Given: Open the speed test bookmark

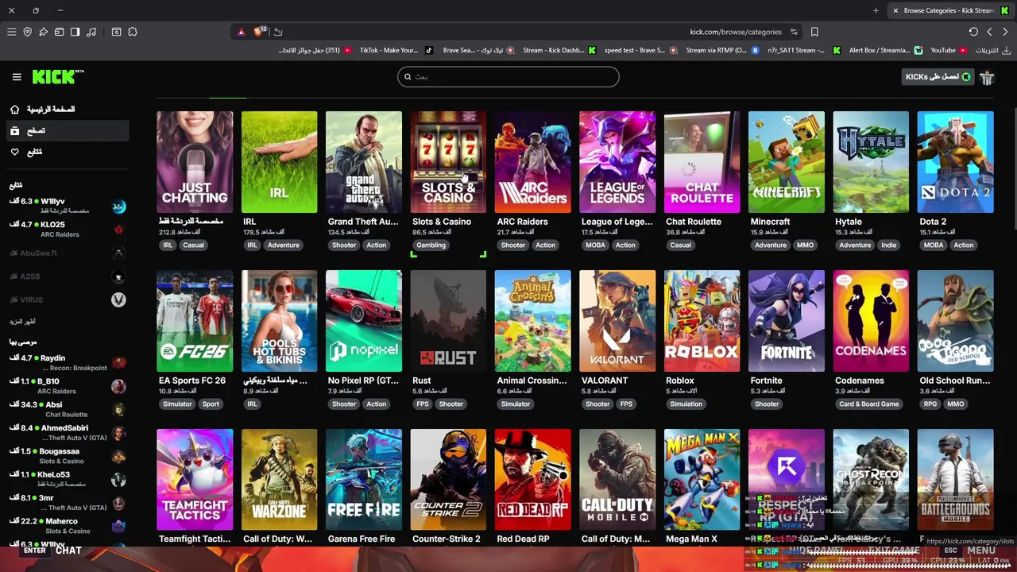Looking at the screenshot, I should coord(640,50).
